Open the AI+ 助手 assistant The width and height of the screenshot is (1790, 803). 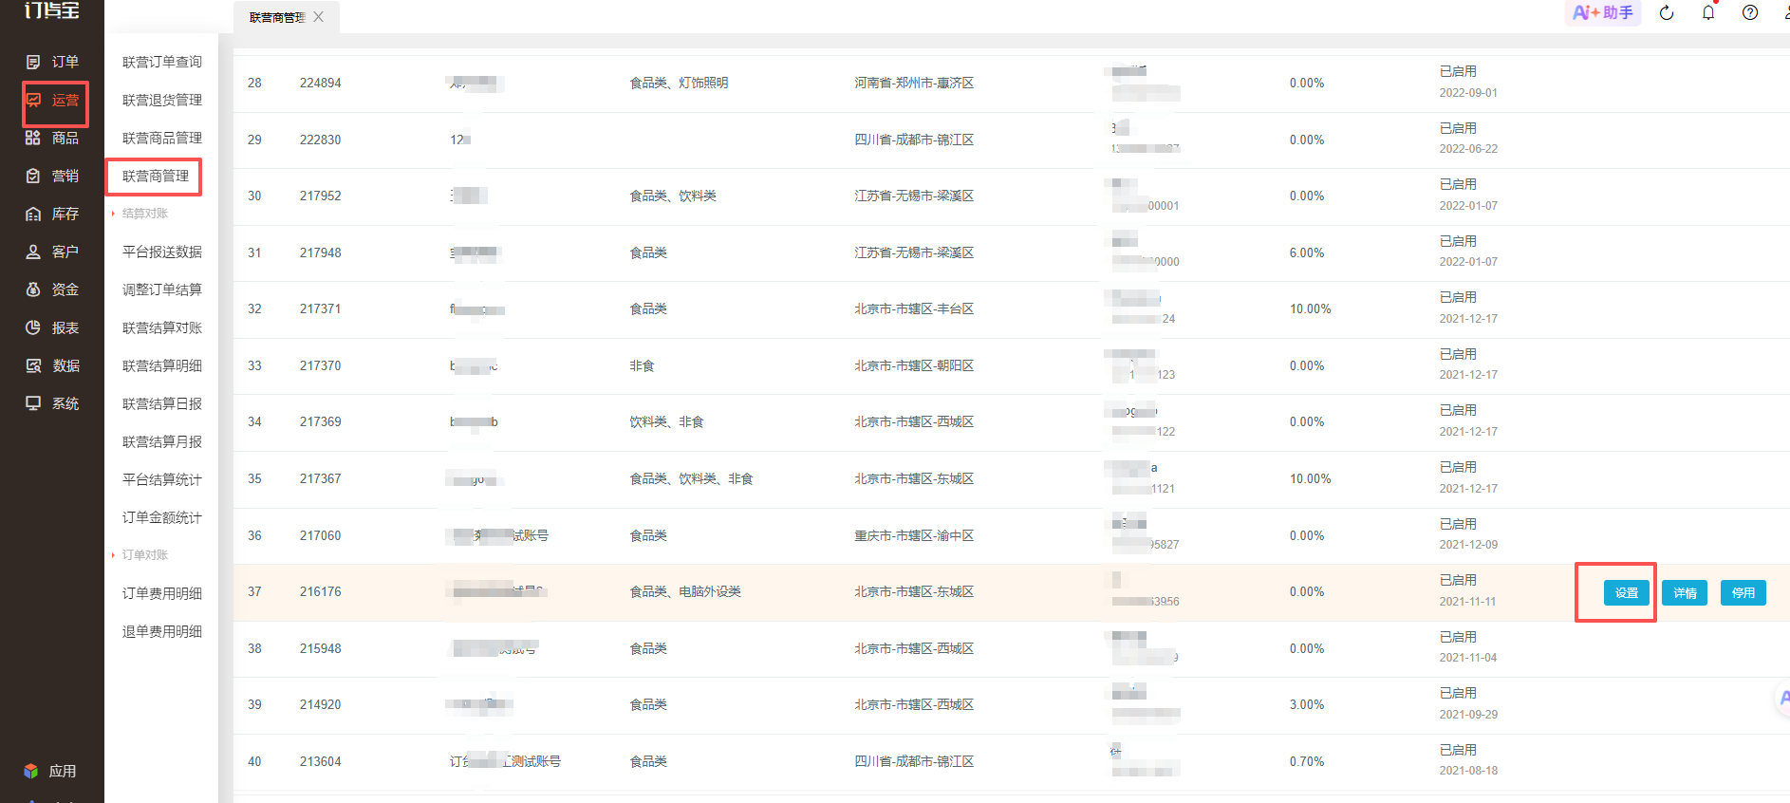(1603, 12)
